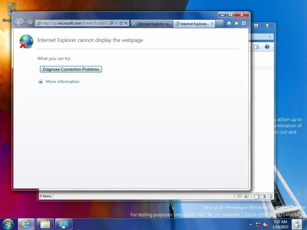Click the search magnifier in address bar
The height and width of the screenshot is (230, 307).
[112, 23]
